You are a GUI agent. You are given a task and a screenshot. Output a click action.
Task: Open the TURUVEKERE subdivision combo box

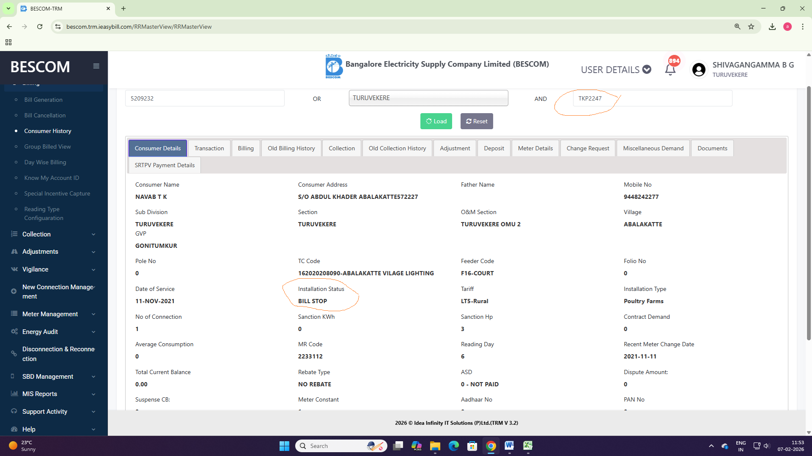click(x=428, y=98)
